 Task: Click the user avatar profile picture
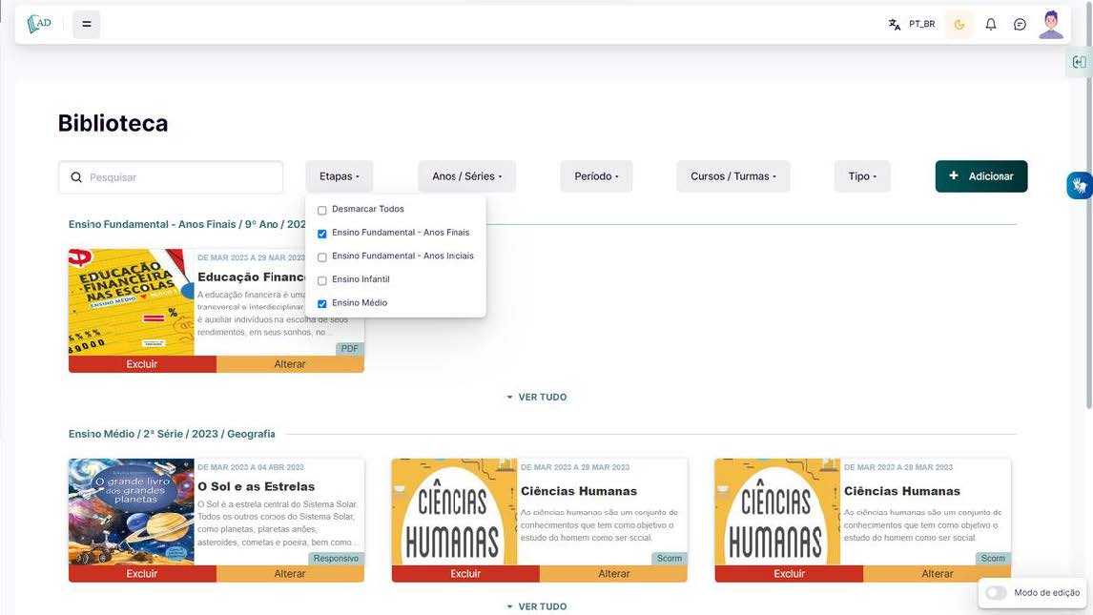1050,25
